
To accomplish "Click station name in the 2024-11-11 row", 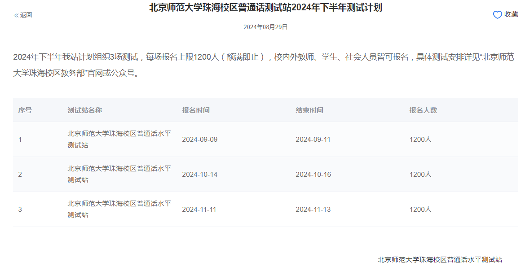I will point(119,209).
